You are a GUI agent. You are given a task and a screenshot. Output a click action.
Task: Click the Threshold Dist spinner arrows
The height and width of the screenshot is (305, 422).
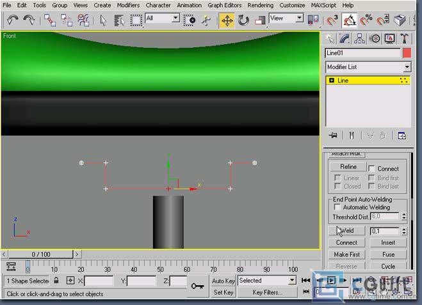pos(403,216)
